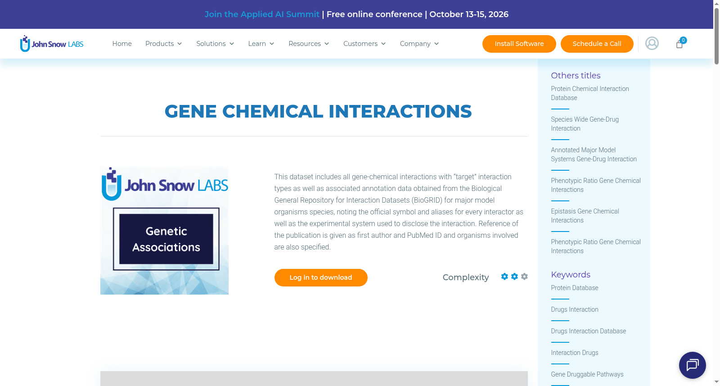Viewport: 720px width, 386px height.
Task: Expand the Solutions dropdown menu
Action: (215, 44)
